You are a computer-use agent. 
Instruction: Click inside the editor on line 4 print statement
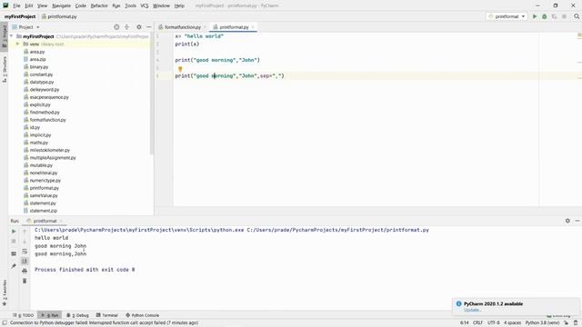pyautogui.click(x=217, y=60)
